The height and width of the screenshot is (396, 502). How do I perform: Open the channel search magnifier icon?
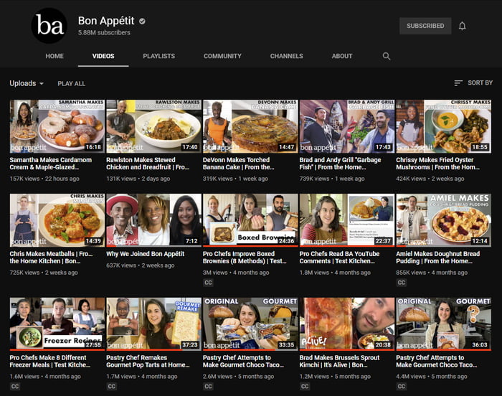(x=387, y=56)
